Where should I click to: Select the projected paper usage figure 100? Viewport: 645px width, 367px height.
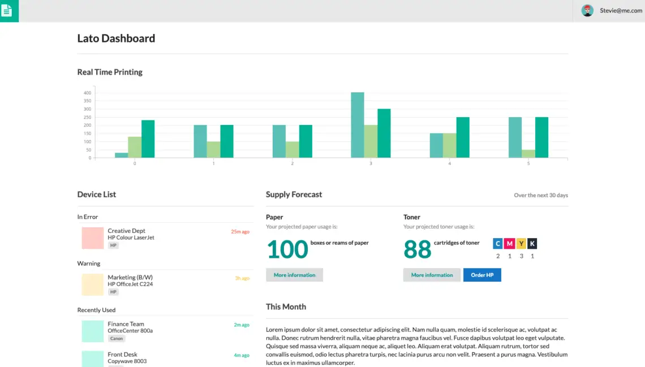(287, 249)
